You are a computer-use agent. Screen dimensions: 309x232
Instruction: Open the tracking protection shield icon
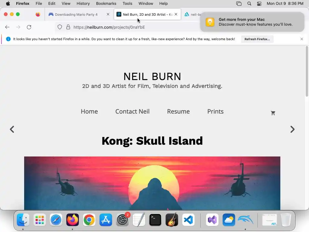(60, 27)
